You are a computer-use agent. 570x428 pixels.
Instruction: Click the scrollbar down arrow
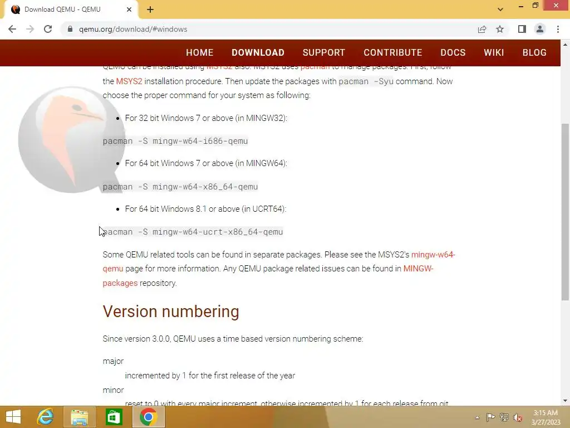click(565, 401)
